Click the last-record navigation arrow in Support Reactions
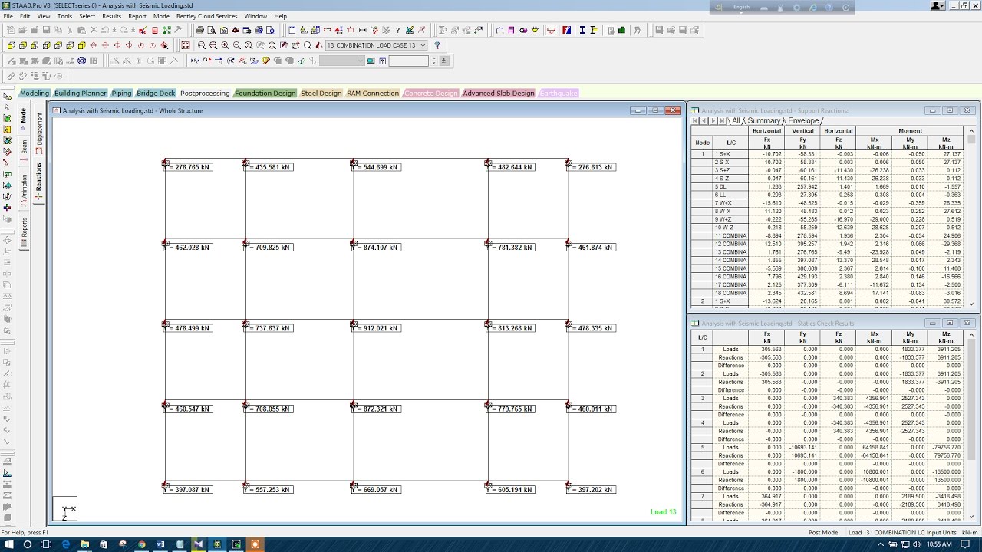982x552 pixels. [x=720, y=120]
